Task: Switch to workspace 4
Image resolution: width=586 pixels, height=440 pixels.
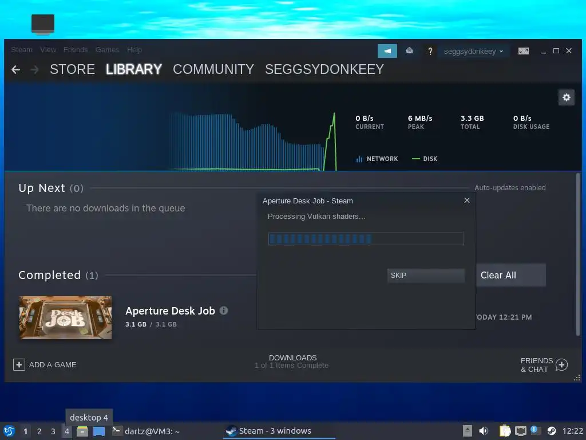Action: click(66, 431)
